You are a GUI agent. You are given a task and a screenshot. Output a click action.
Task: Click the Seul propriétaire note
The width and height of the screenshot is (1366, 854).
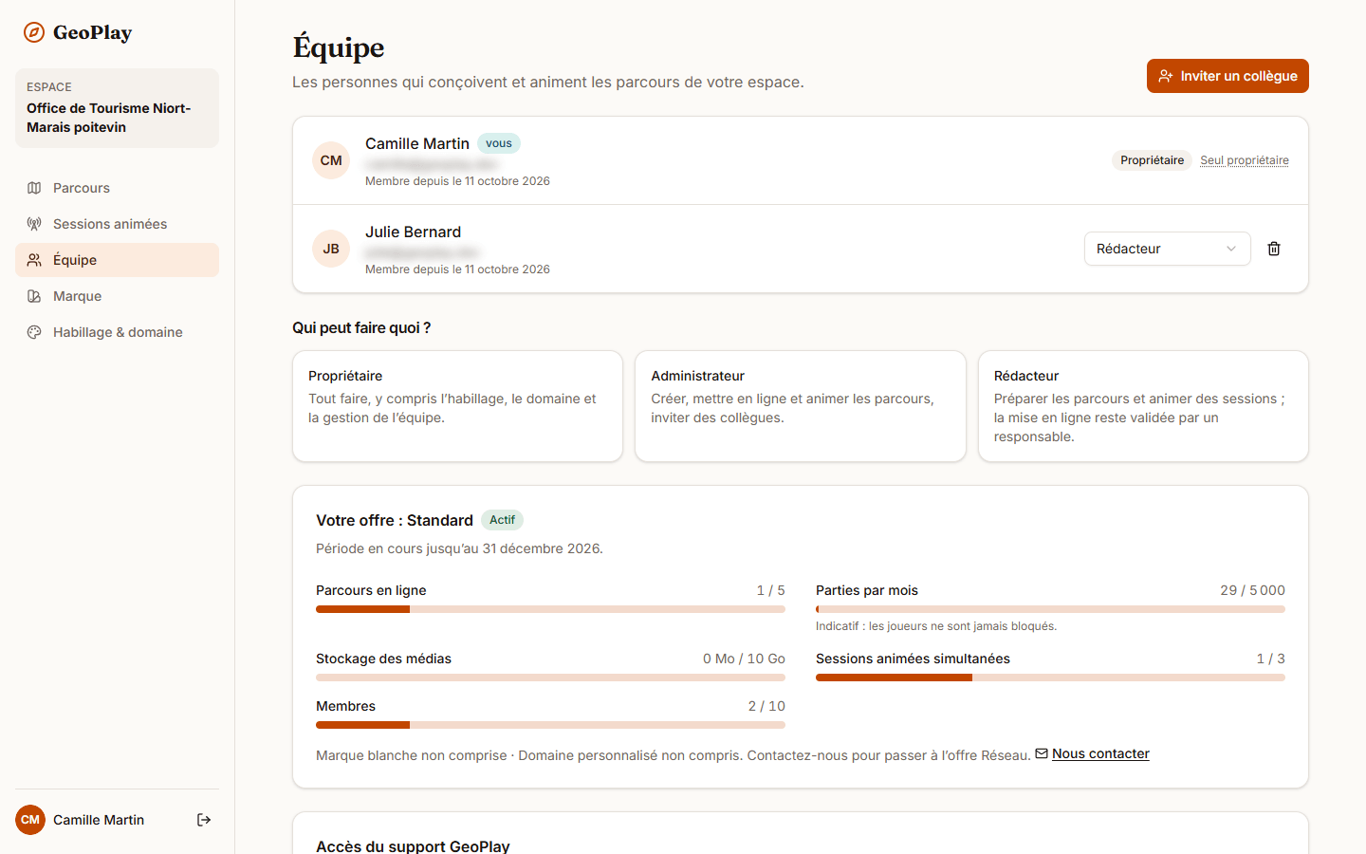pos(1245,160)
